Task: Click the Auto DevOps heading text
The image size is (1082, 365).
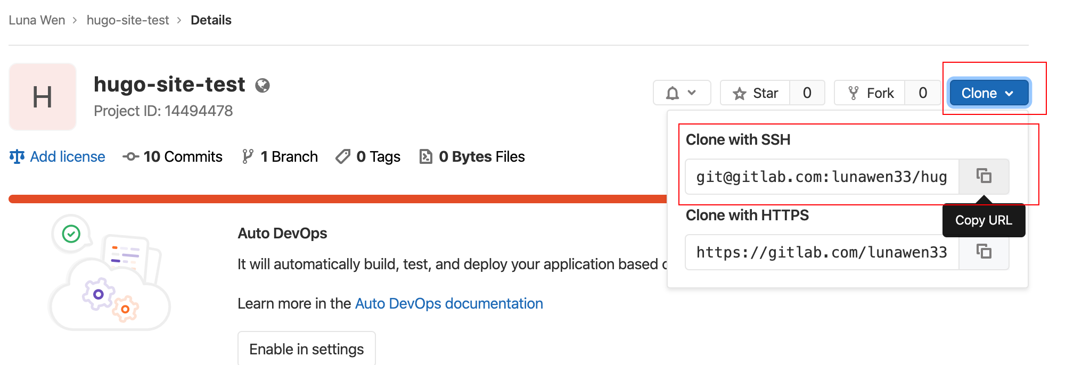Action: point(282,233)
